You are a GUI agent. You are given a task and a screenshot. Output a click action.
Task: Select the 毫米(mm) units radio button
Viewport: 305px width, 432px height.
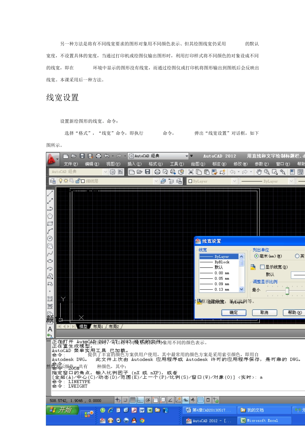coord(257,256)
